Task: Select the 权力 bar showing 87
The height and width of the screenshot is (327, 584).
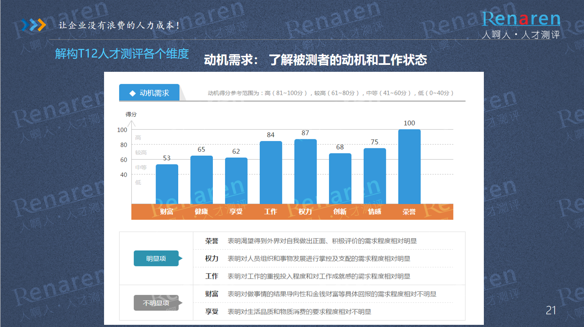Action: coord(305,171)
